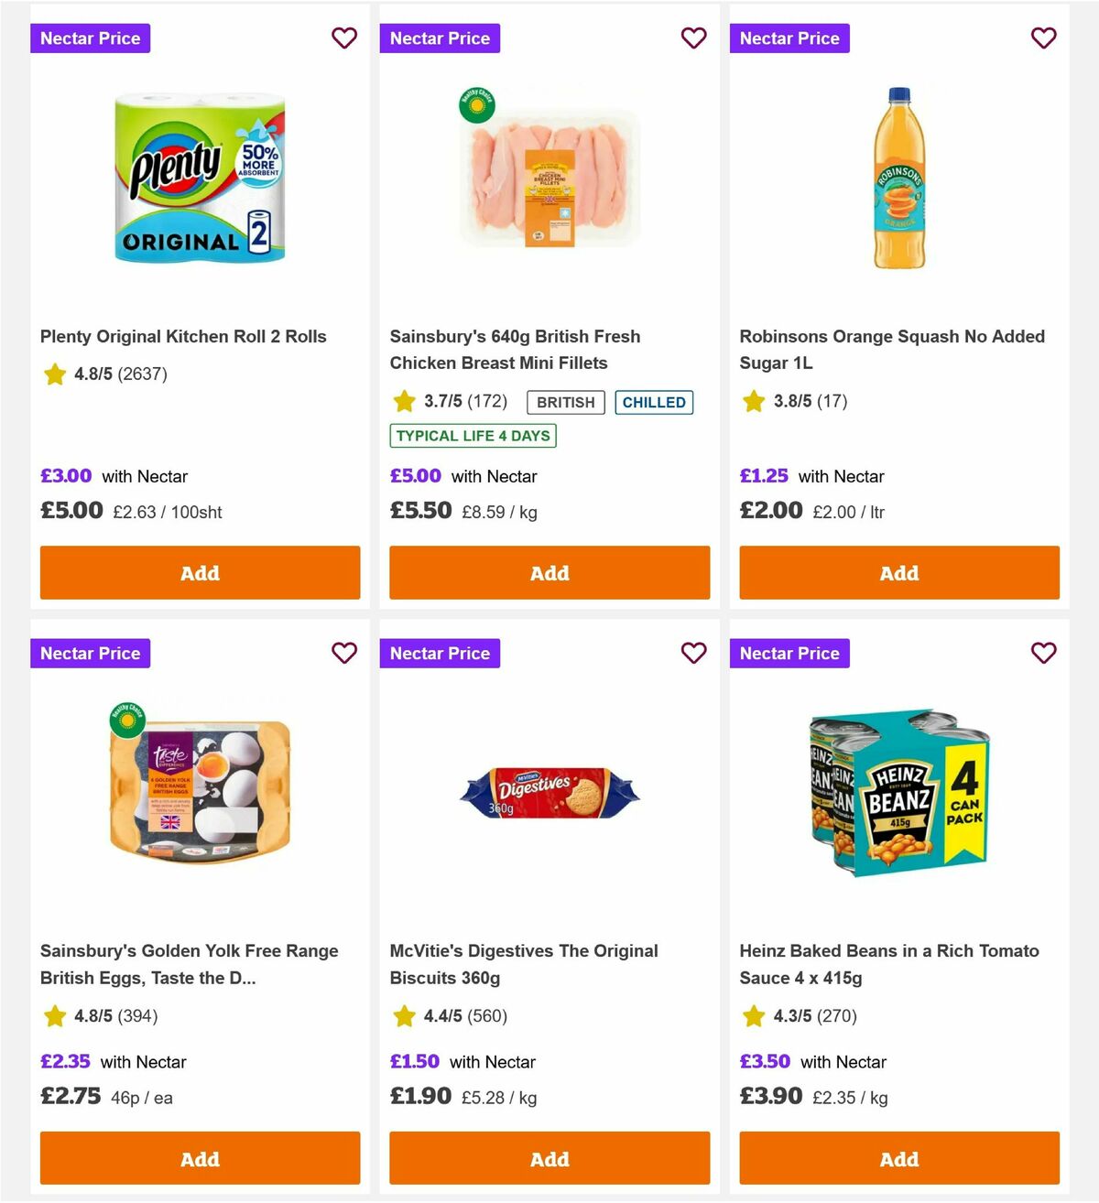Select the CHILLED label on chicken breast
Screen dimensions: 1099x1203
click(654, 402)
